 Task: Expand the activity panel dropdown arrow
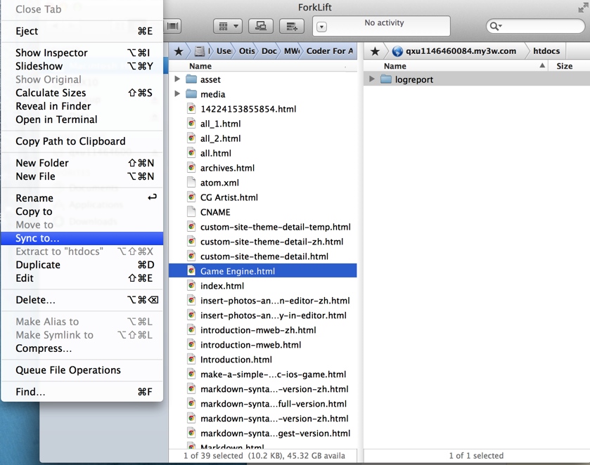(x=321, y=27)
